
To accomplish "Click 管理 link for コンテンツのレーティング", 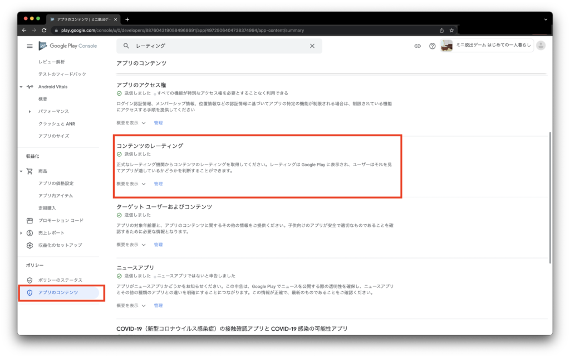I will (x=158, y=183).
